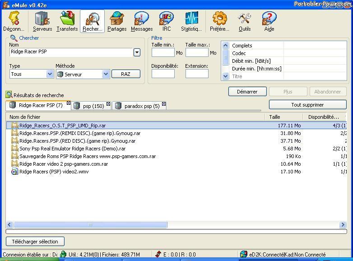This screenshot has height=261, width=353.
Task: Open the Messages toolbar icon
Action: (x=142, y=21)
